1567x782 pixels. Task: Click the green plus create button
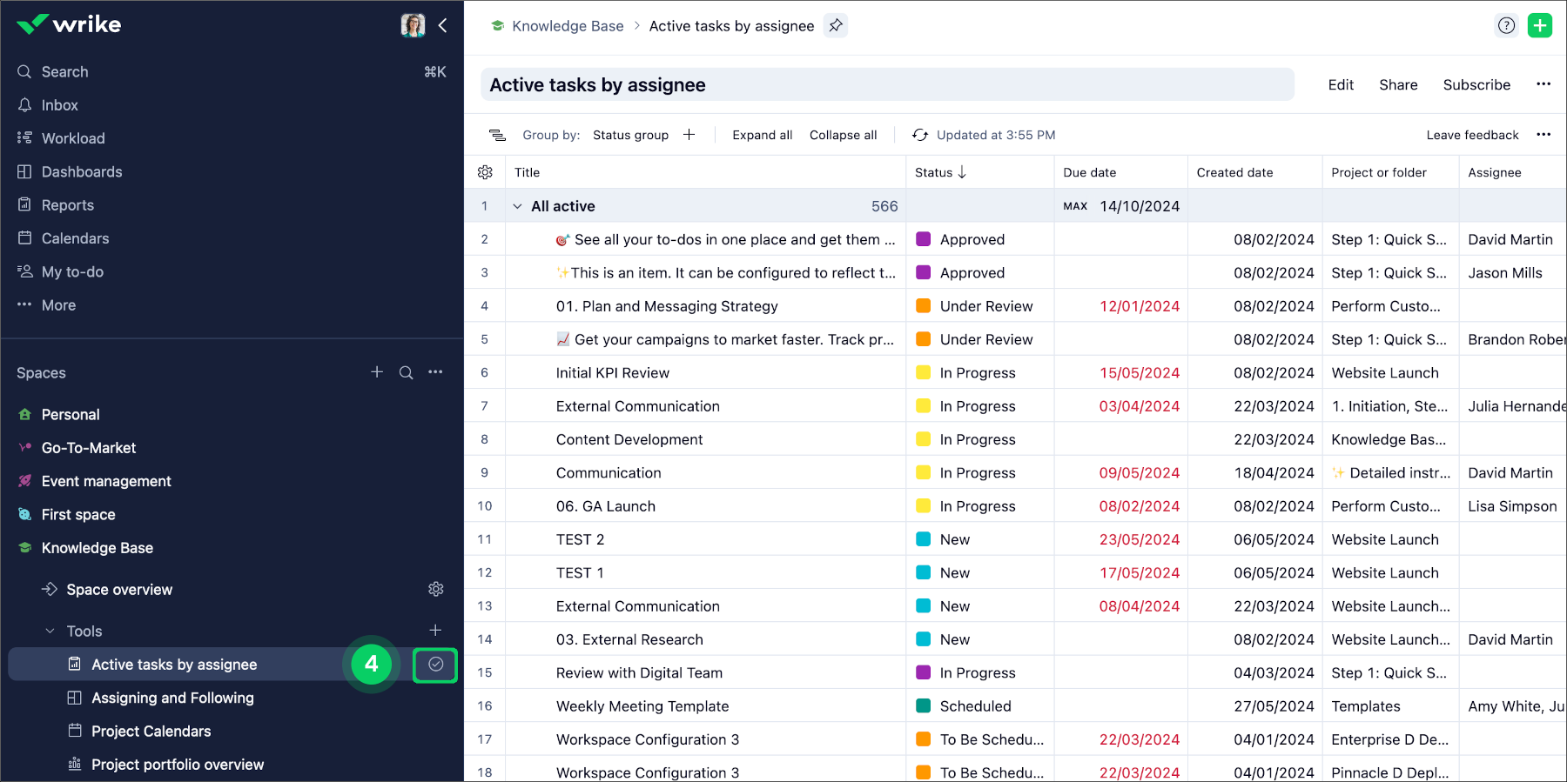pos(1539,26)
